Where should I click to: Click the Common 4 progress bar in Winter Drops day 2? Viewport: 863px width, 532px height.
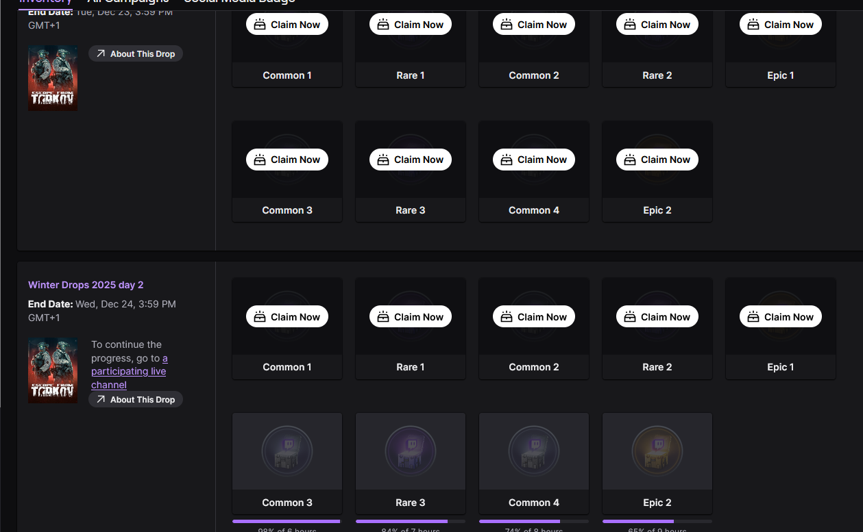tap(534, 521)
